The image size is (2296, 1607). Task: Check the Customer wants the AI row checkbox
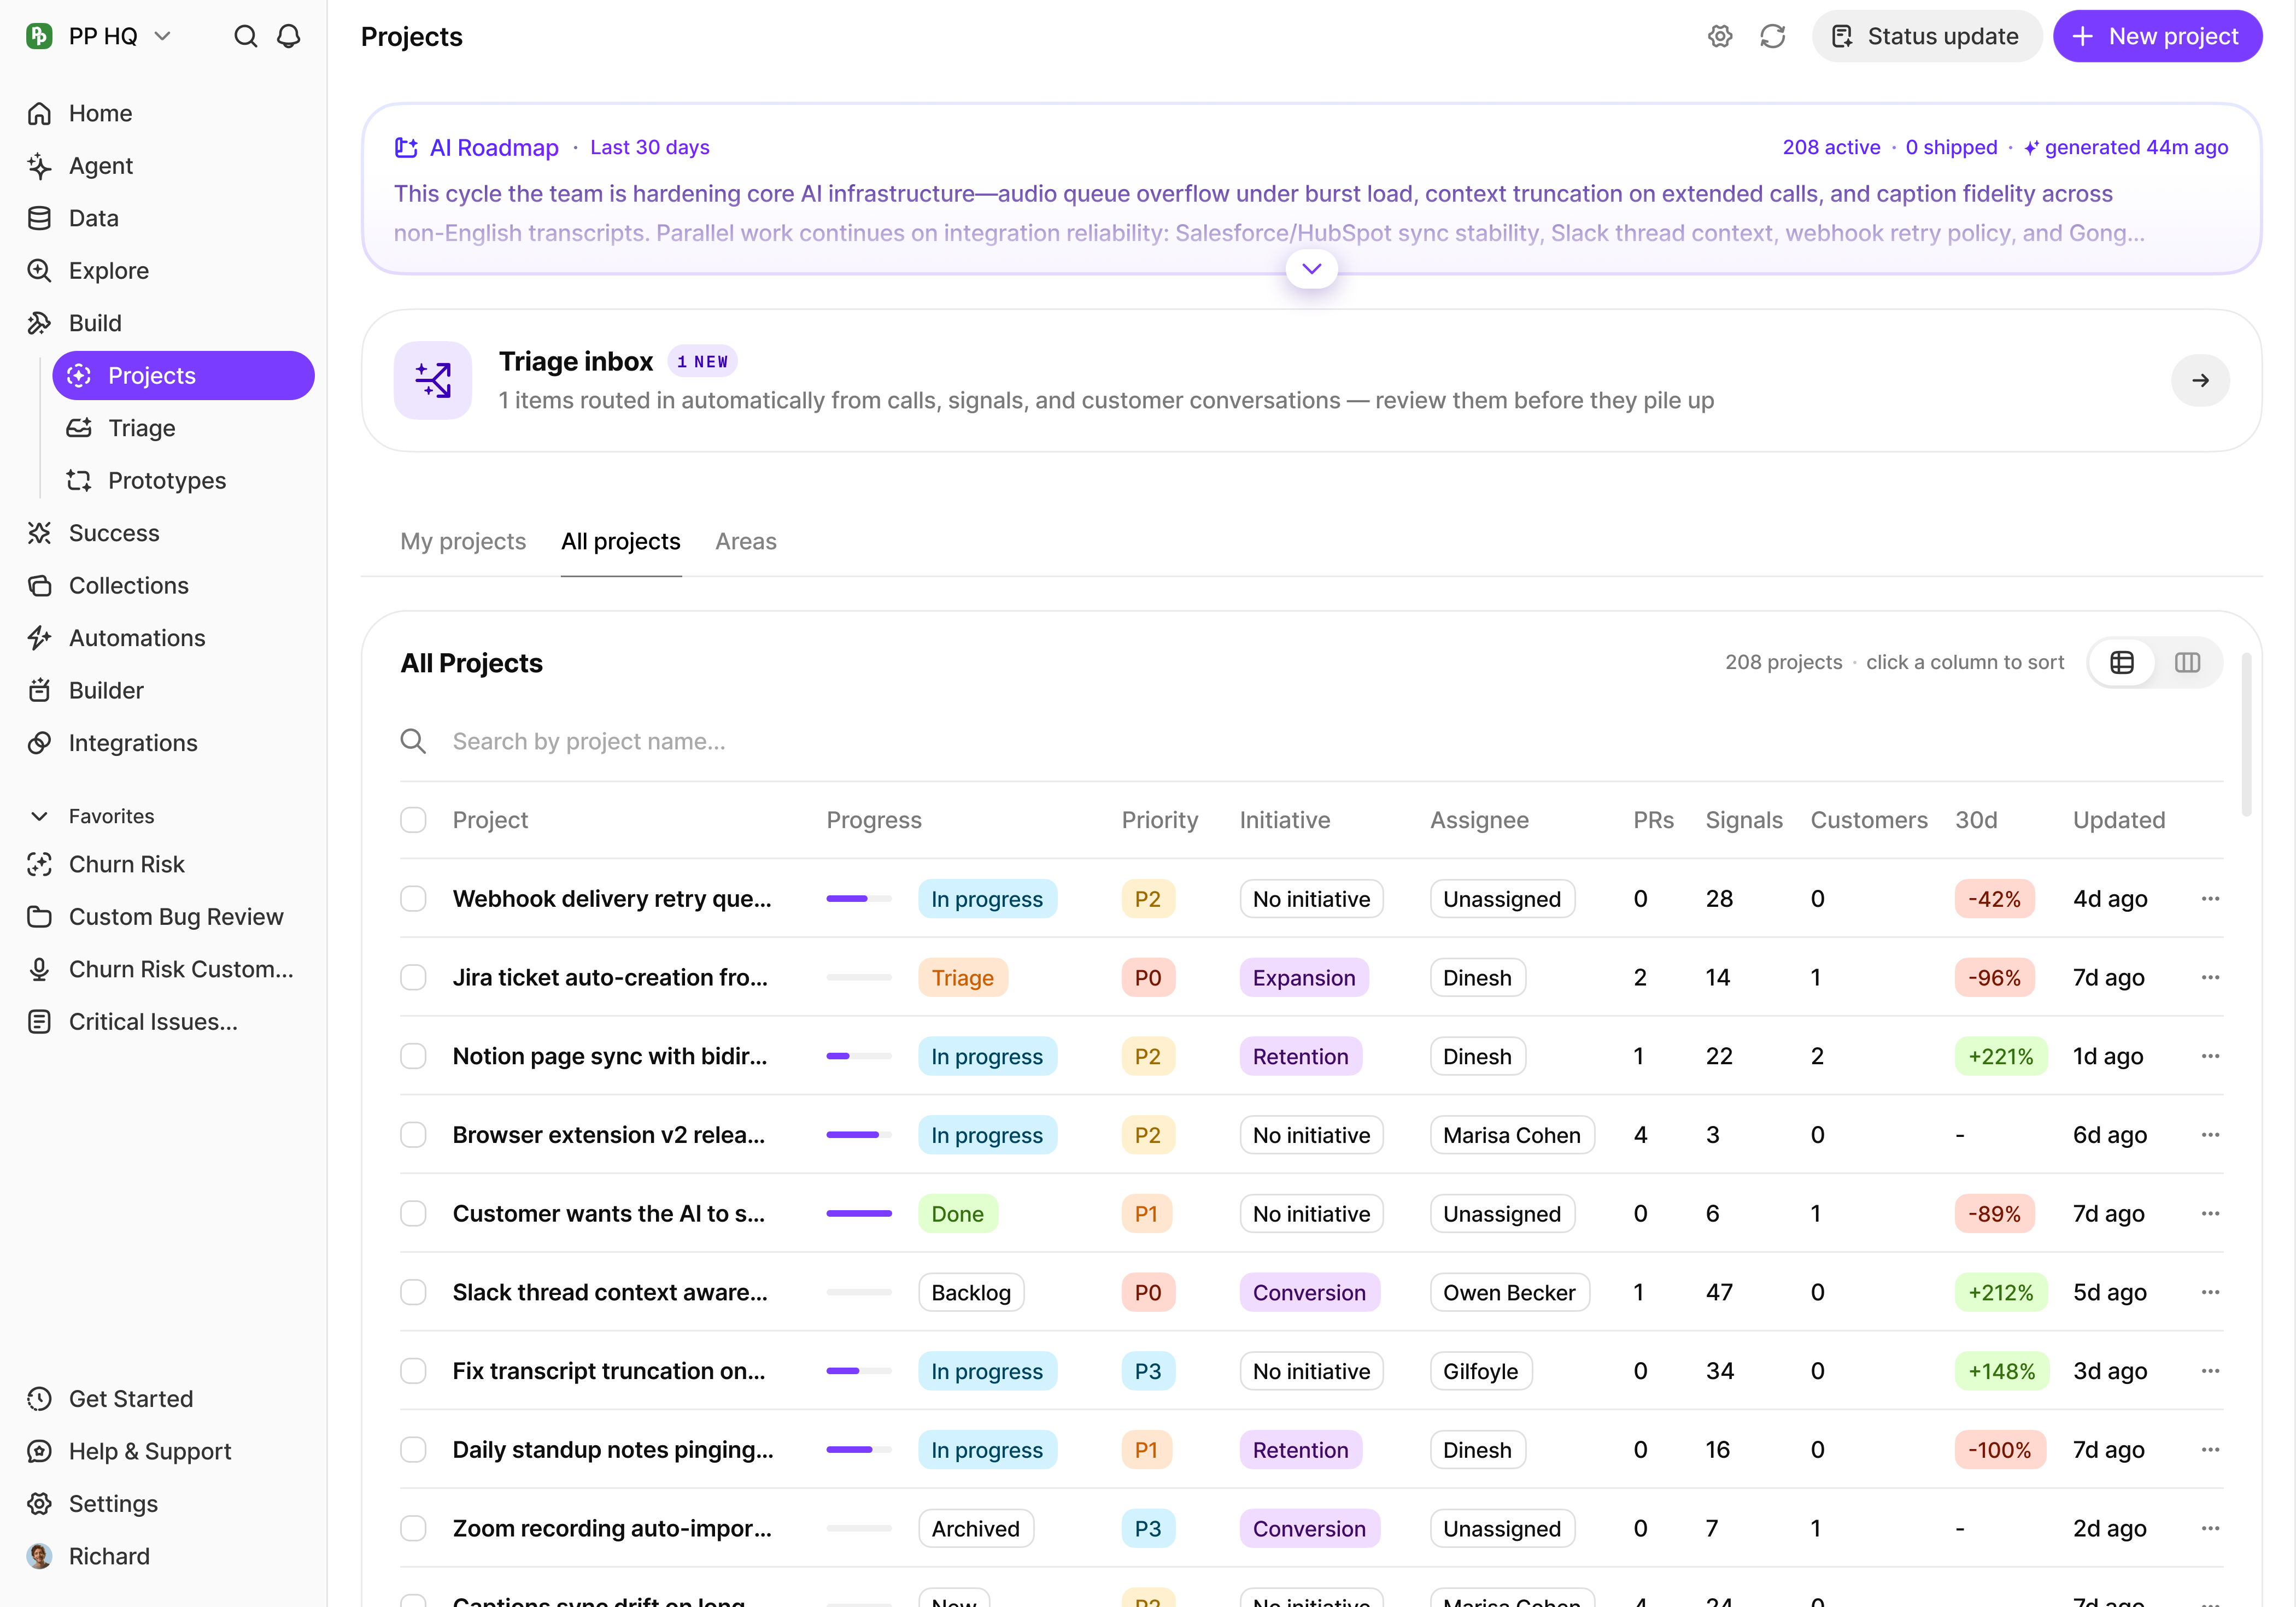tap(413, 1214)
